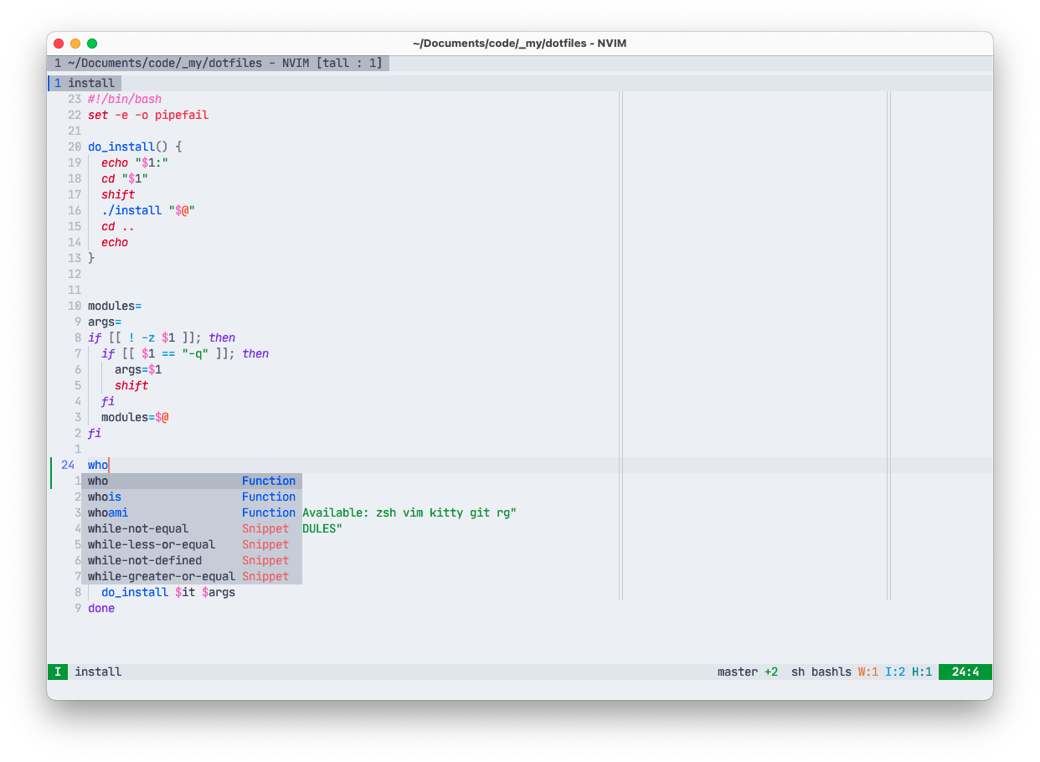Click the 'args=$1' line

pos(138,369)
